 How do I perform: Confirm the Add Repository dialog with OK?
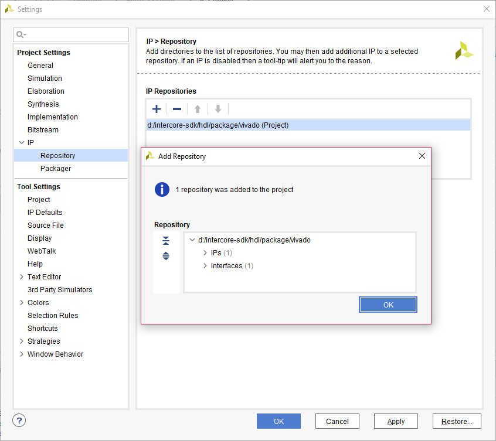pyautogui.click(x=388, y=305)
